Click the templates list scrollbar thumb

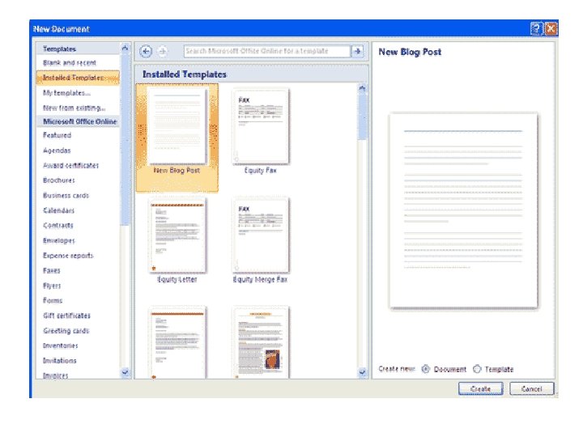coord(362,117)
